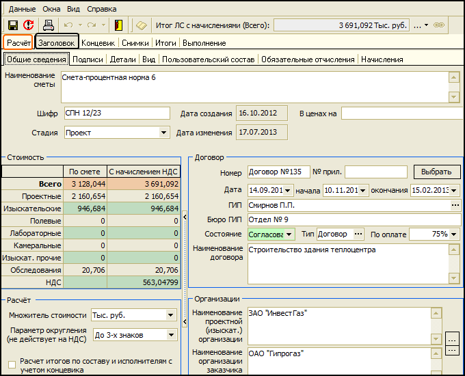Enable расчет итогов с учетом концевика checkbox
Viewport: 465px width, 376px height.
click(x=12, y=364)
